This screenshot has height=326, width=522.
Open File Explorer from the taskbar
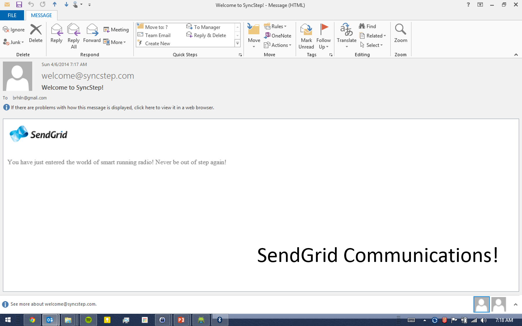coord(68,320)
